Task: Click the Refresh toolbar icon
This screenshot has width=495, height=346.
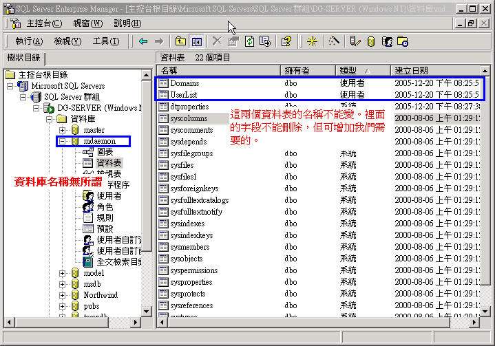Action: [249, 41]
